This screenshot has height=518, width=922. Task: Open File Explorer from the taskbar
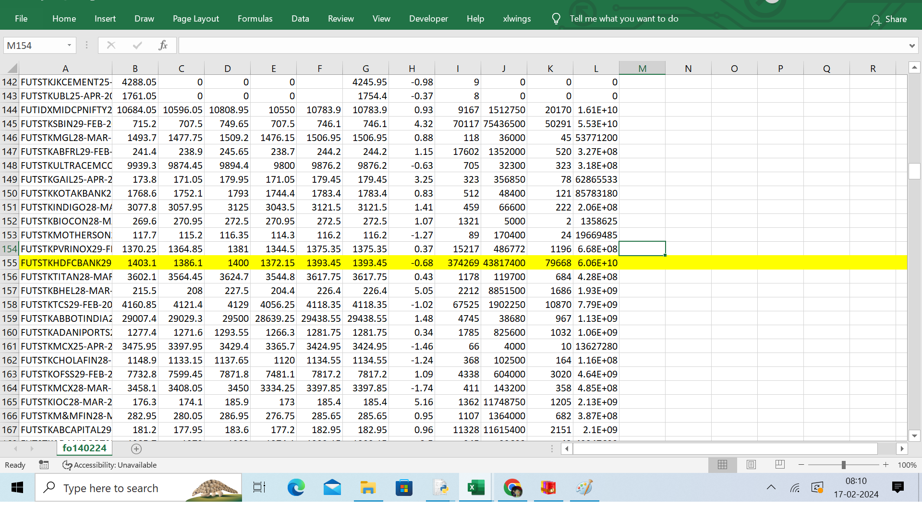pyautogui.click(x=368, y=488)
